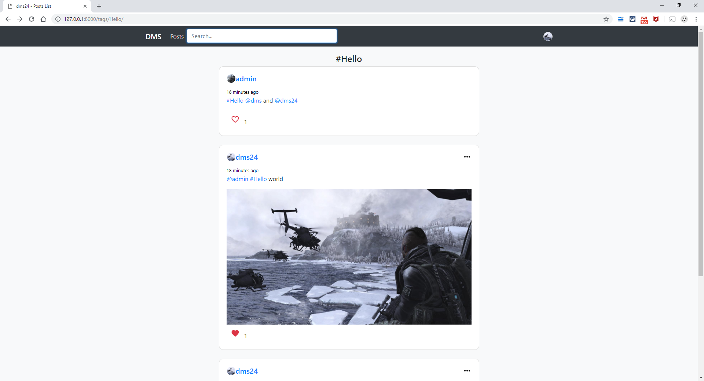The width and height of the screenshot is (704, 381).
Task: Unlike the dms24 Hello world post heart
Action: pyautogui.click(x=235, y=333)
